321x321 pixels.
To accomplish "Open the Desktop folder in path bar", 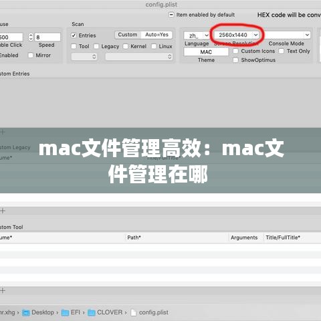I will (38, 312).
